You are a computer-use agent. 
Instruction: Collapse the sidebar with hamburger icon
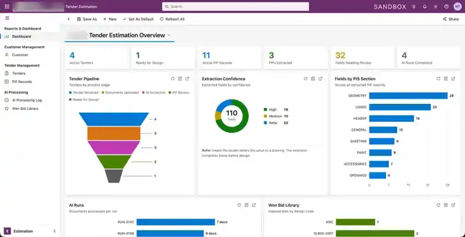[7, 18]
